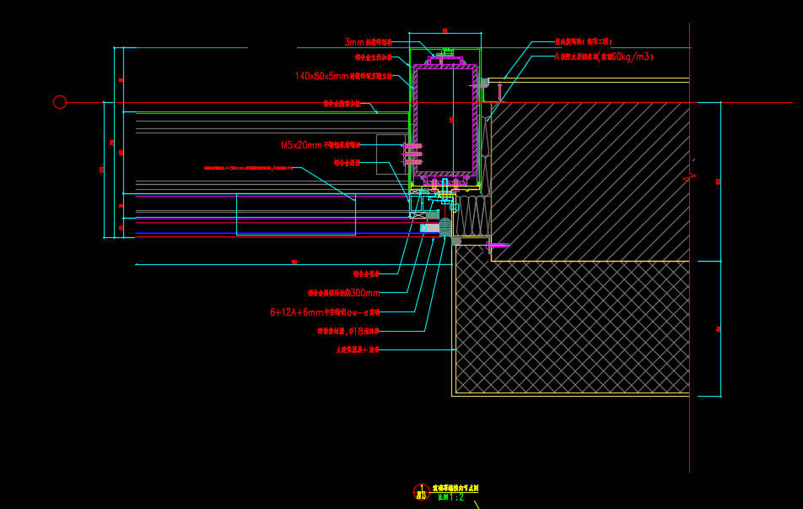Click the '6+12A+6mm' low-e glass label

click(325, 311)
